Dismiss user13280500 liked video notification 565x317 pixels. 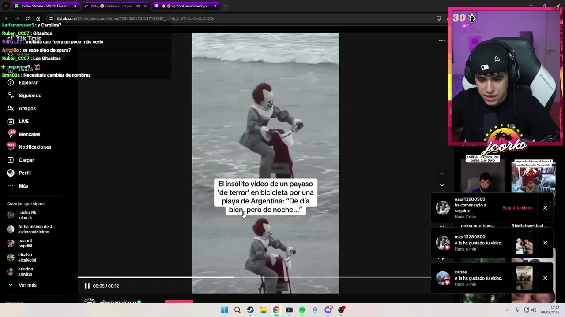[545, 243]
